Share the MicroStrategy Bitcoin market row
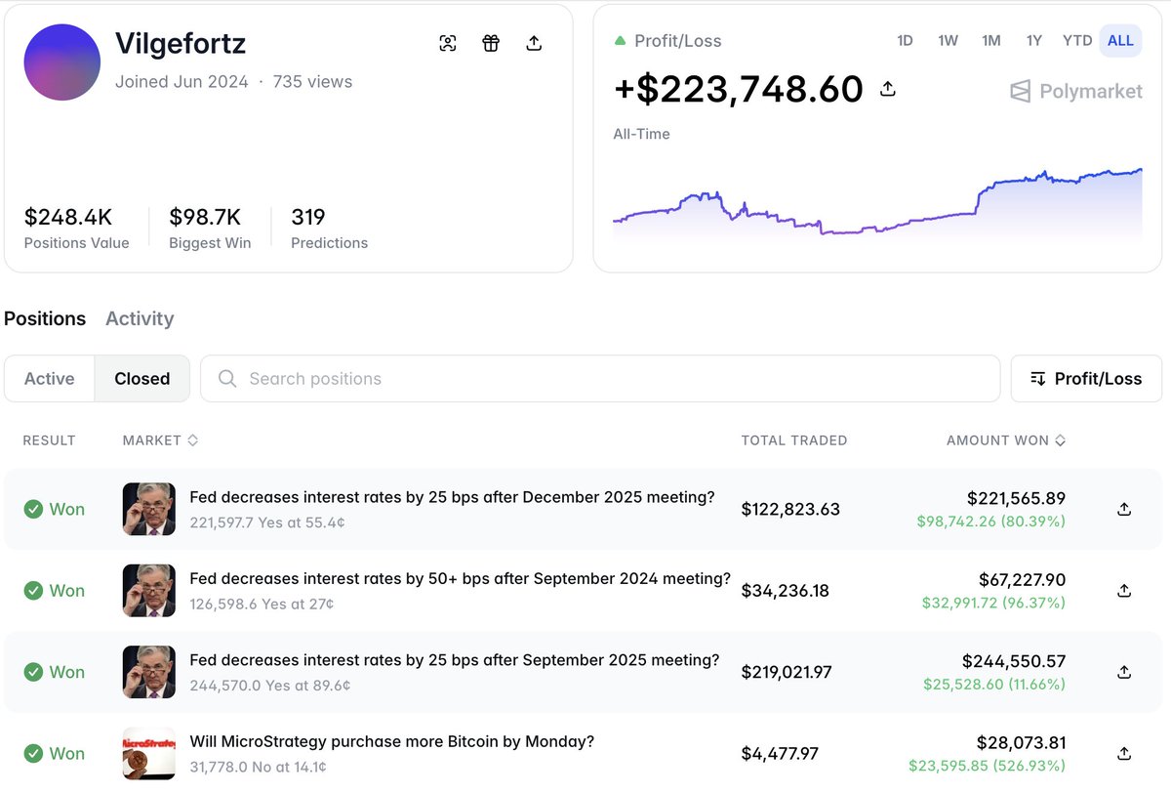The image size is (1171, 793). pyautogui.click(x=1124, y=754)
